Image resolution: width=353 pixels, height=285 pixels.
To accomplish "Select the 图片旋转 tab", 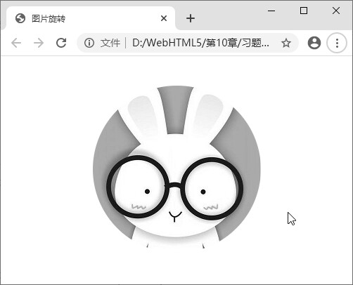I will [x=91, y=18].
